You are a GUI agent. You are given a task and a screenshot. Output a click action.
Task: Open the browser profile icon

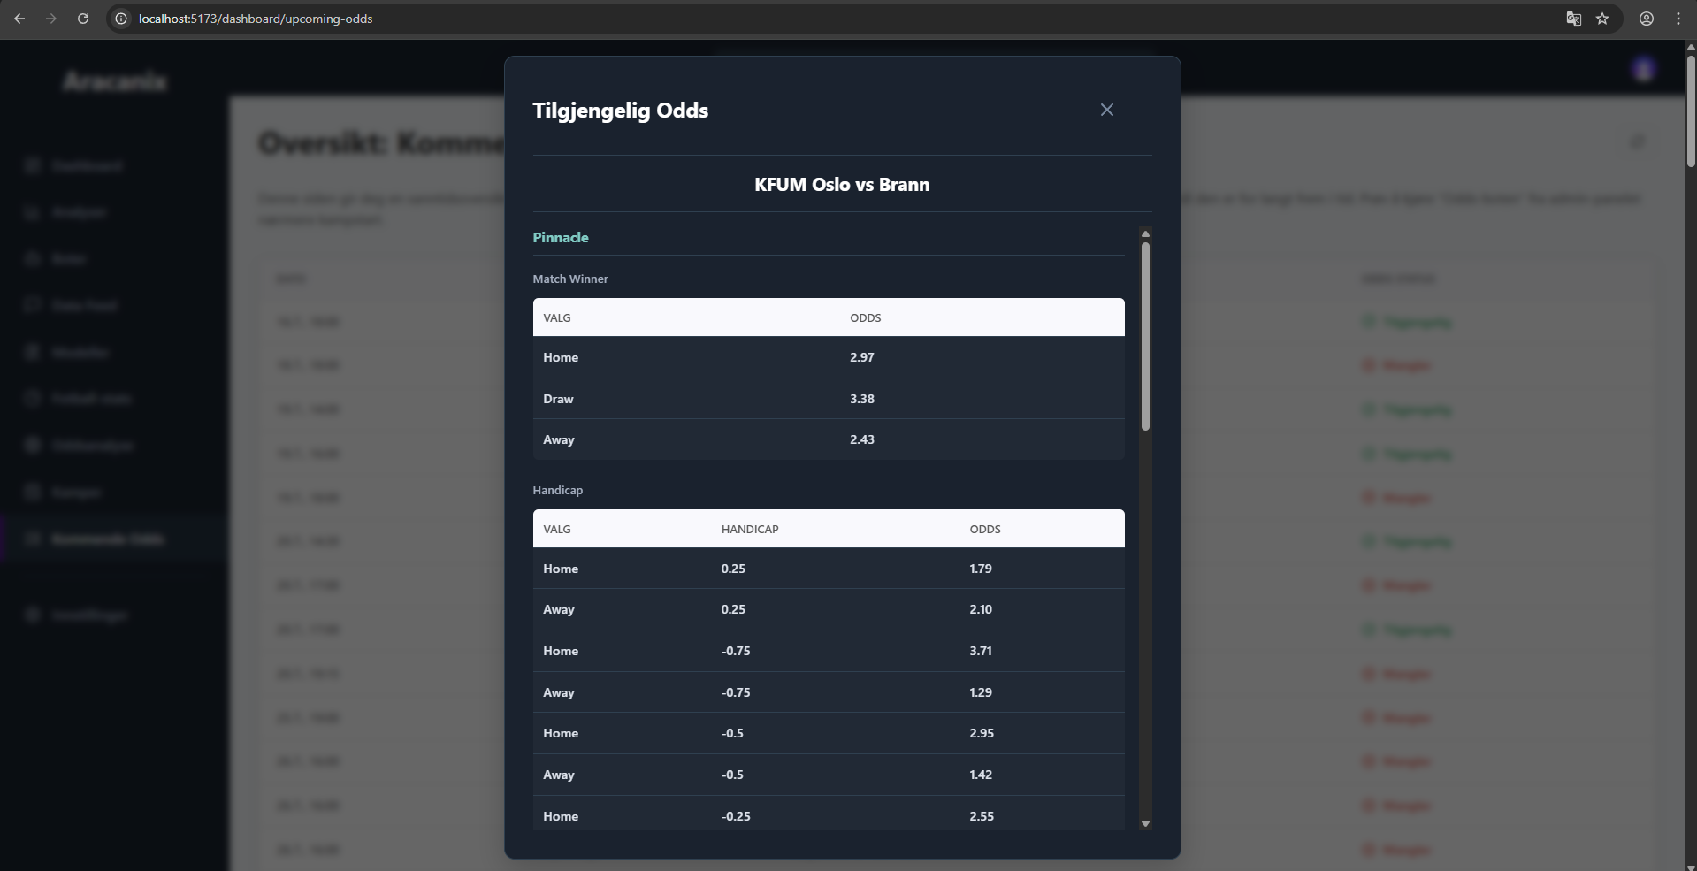click(1647, 19)
